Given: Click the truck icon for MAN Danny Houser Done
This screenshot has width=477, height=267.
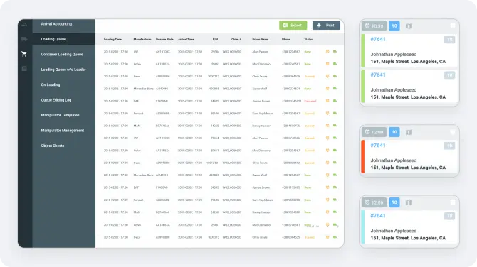Looking at the screenshot, I should pos(335,212).
